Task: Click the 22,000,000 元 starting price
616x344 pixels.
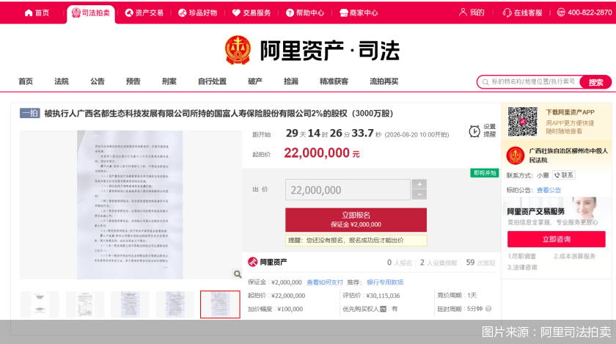Action: 322,153
